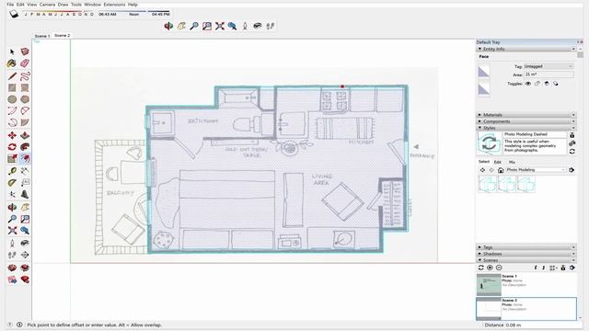Click the Area value field

click(x=549, y=74)
